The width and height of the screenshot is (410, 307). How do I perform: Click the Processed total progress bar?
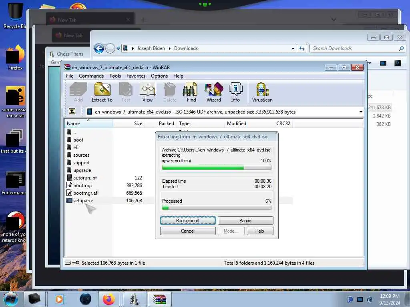coord(217,208)
